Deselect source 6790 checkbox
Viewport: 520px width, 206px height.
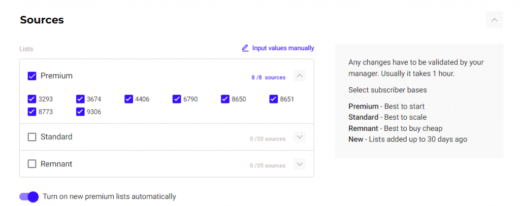click(177, 99)
